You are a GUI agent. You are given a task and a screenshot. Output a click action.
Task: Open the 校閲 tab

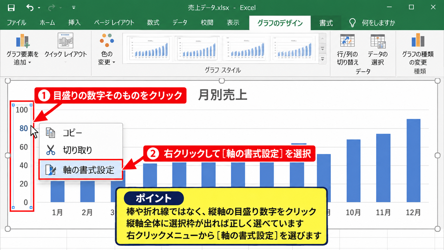207,23
